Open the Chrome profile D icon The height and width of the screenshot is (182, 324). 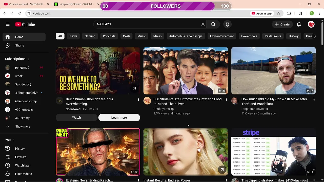coord(312,13)
